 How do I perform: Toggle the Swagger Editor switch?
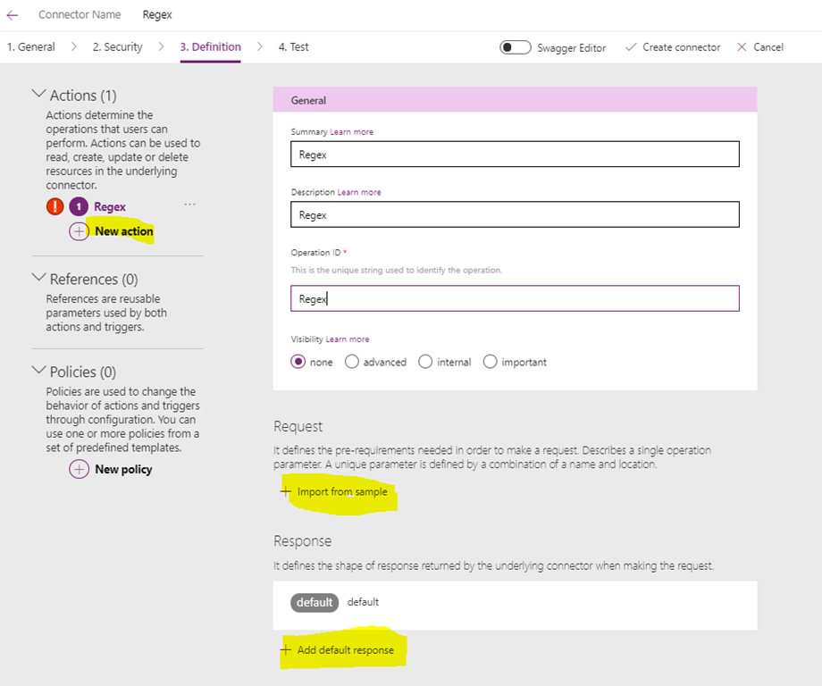tap(516, 47)
